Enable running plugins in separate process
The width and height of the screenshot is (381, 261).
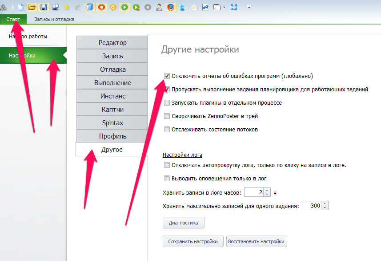[x=167, y=103]
